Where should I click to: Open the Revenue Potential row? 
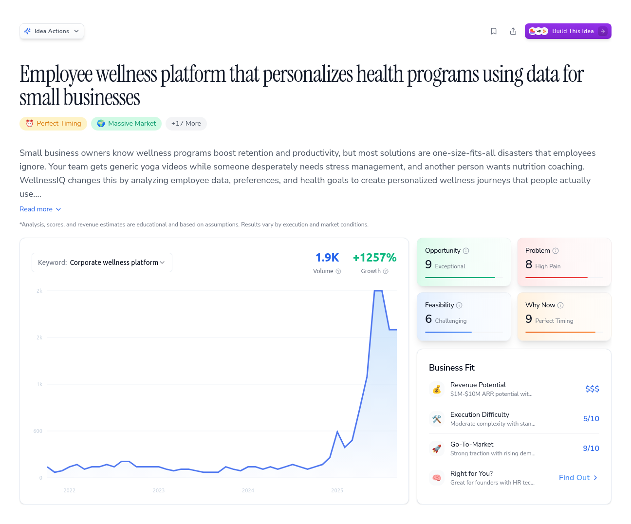(x=514, y=389)
